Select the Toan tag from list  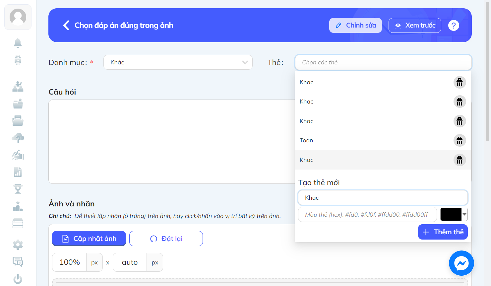point(383,140)
